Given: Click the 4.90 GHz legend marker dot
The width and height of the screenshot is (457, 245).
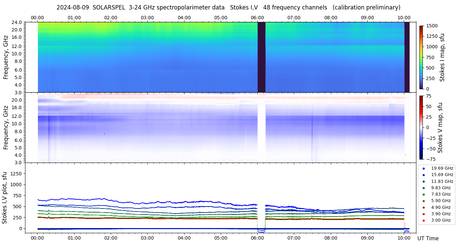Looking at the screenshot, I should click(423, 207).
